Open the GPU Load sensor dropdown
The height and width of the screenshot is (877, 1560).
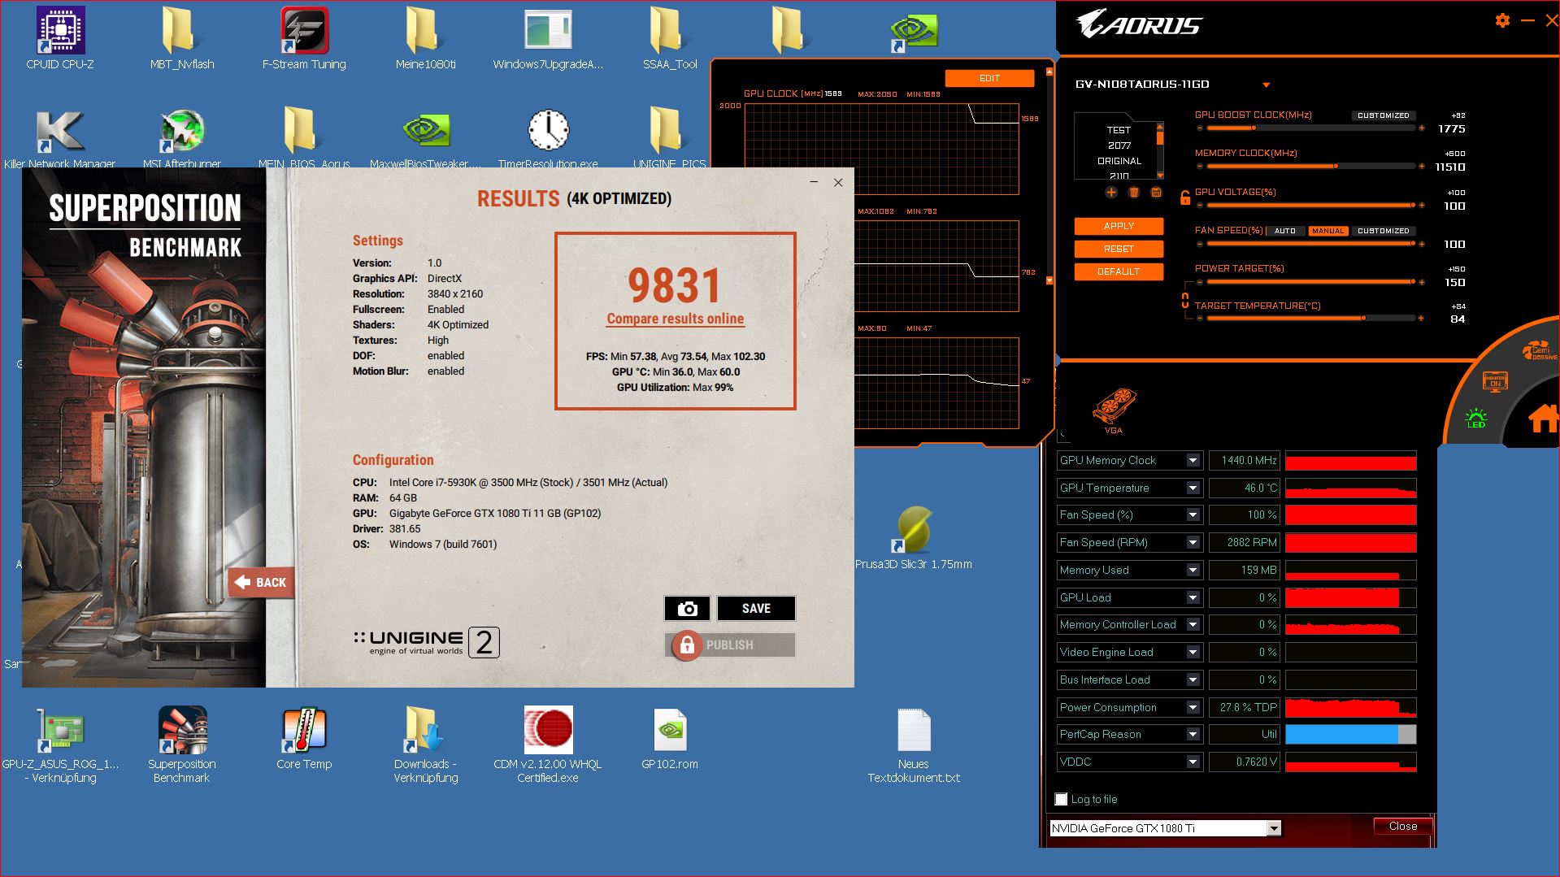[1193, 598]
